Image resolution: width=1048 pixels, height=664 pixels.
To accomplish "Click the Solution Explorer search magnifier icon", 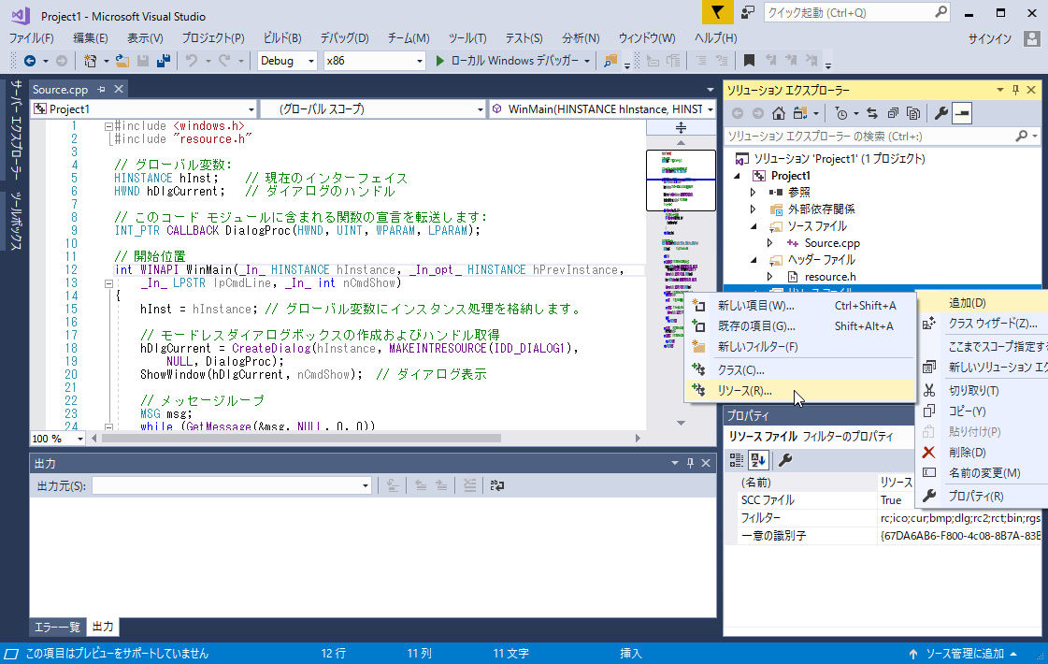I will 1021,136.
